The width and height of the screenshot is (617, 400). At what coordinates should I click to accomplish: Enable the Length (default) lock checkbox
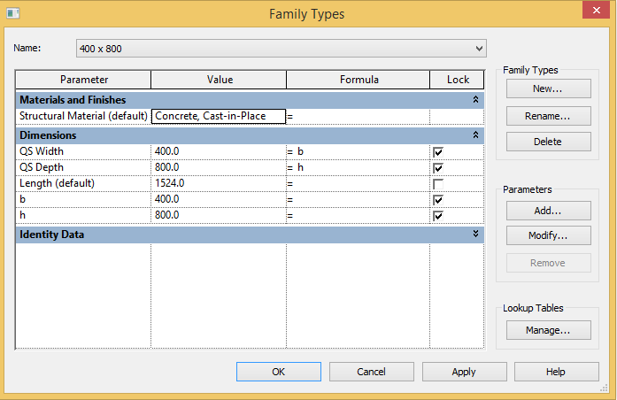pos(438,184)
